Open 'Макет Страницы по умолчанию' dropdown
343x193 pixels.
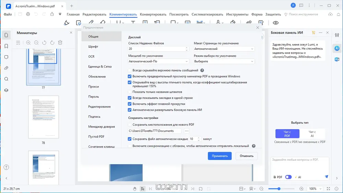coord(224,49)
